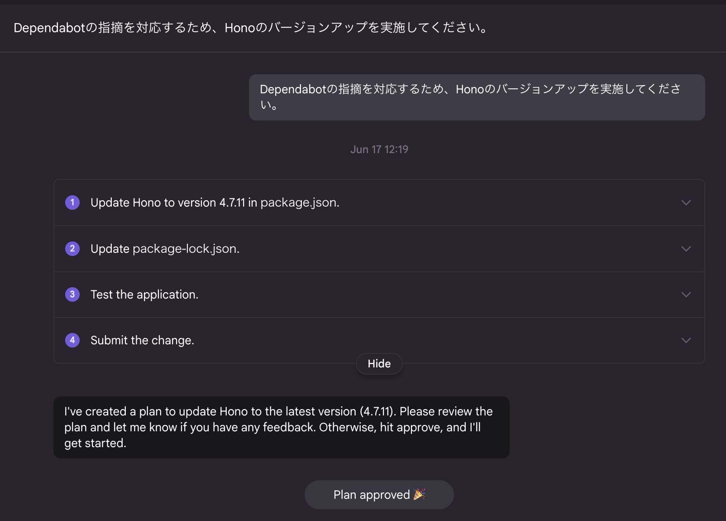The image size is (726, 521).
Task: Expand the Test the application step chevron
Action: pyautogui.click(x=686, y=294)
